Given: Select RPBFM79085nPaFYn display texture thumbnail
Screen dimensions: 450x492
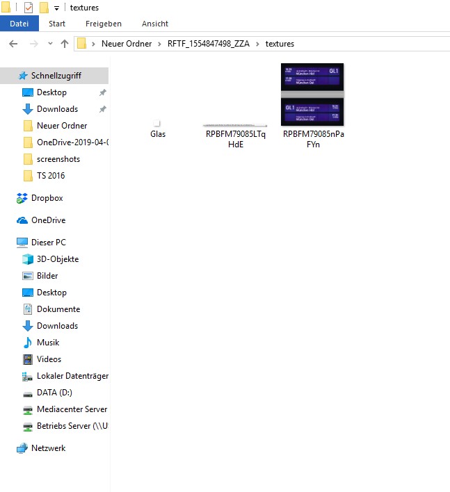Looking at the screenshot, I should [x=312, y=95].
